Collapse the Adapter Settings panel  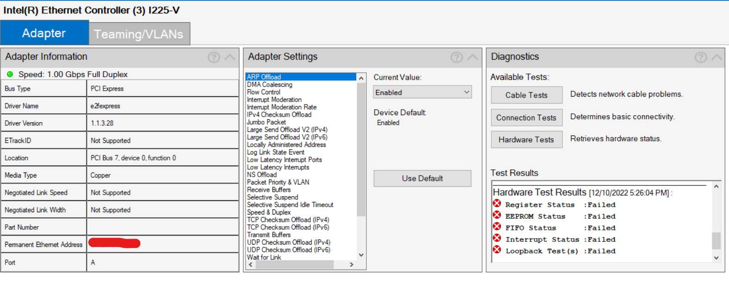[x=473, y=57]
